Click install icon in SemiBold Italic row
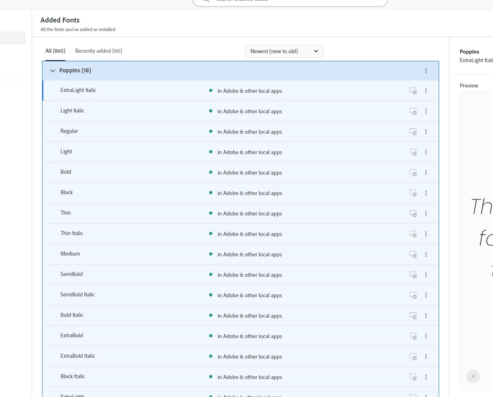 tap(413, 295)
